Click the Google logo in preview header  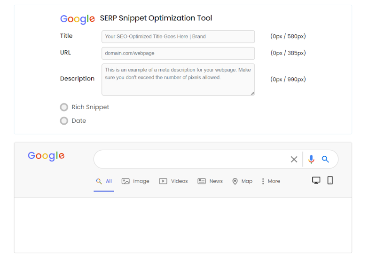46,156
